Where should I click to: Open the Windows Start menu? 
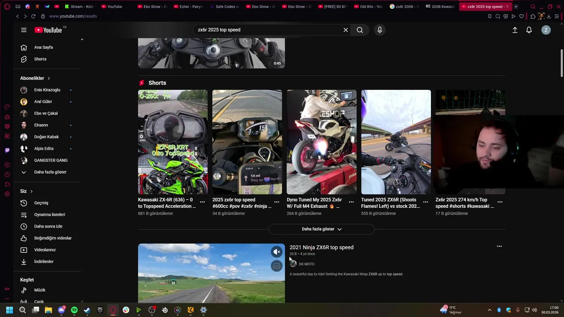(10, 310)
